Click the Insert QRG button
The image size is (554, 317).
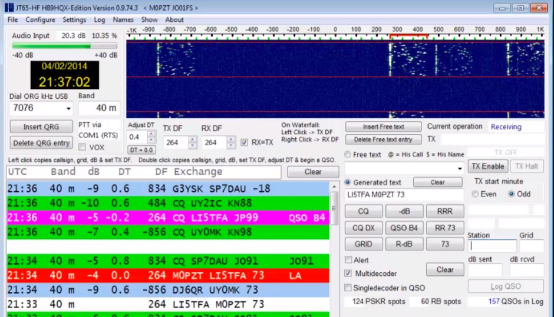pyautogui.click(x=41, y=126)
